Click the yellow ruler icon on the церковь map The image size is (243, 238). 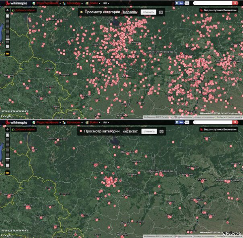[x=7, y=53]
